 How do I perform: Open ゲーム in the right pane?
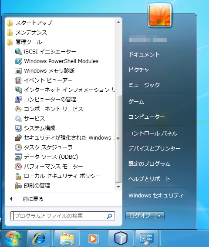(x=136, y=102)
